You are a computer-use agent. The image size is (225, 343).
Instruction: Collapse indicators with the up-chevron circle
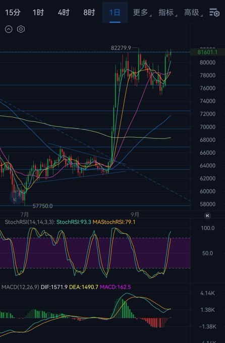click(9, 29)
